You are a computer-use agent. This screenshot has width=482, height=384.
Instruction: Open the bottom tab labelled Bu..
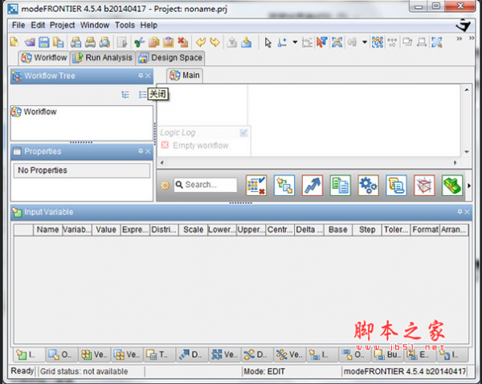tap(388, 355)
